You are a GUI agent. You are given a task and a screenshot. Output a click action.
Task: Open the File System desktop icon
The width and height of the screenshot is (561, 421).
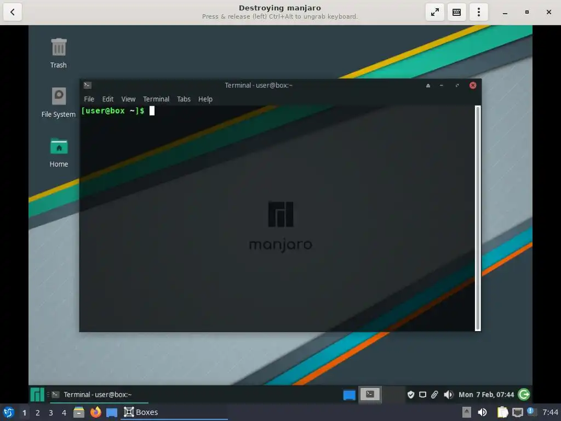tap(59, 103)
